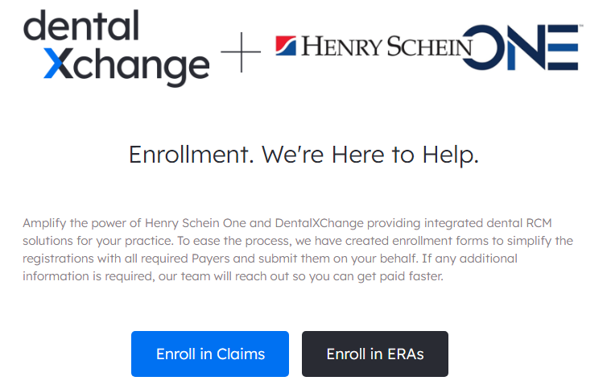Click the word 'dental' in the top logo

coord(81,26)
